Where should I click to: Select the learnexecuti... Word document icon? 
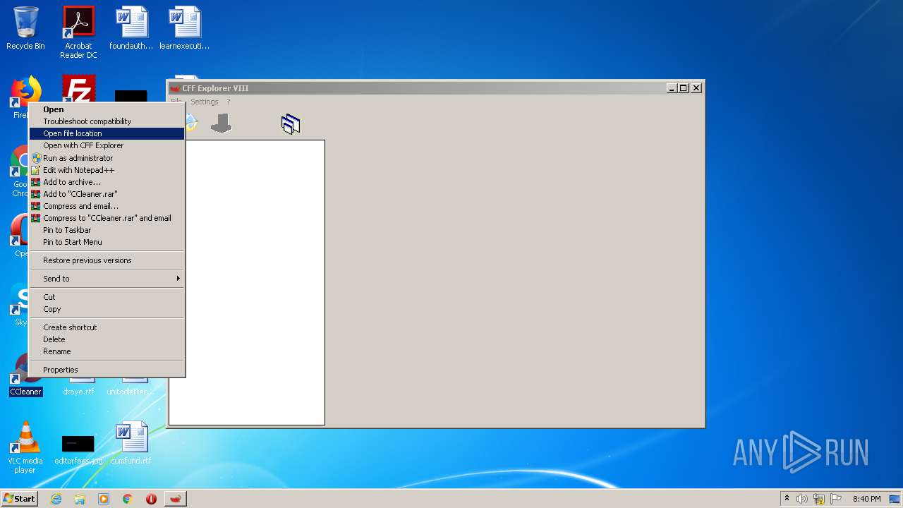tap(184, 28)
